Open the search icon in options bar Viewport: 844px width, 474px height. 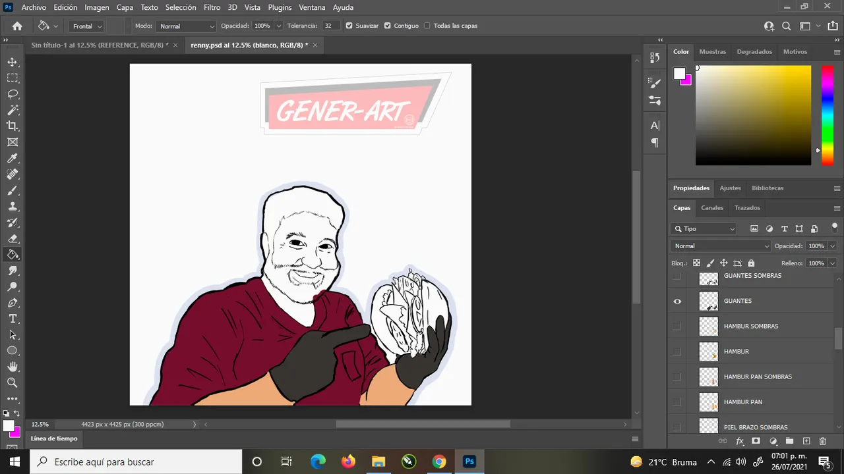click(x=786, y=26)
